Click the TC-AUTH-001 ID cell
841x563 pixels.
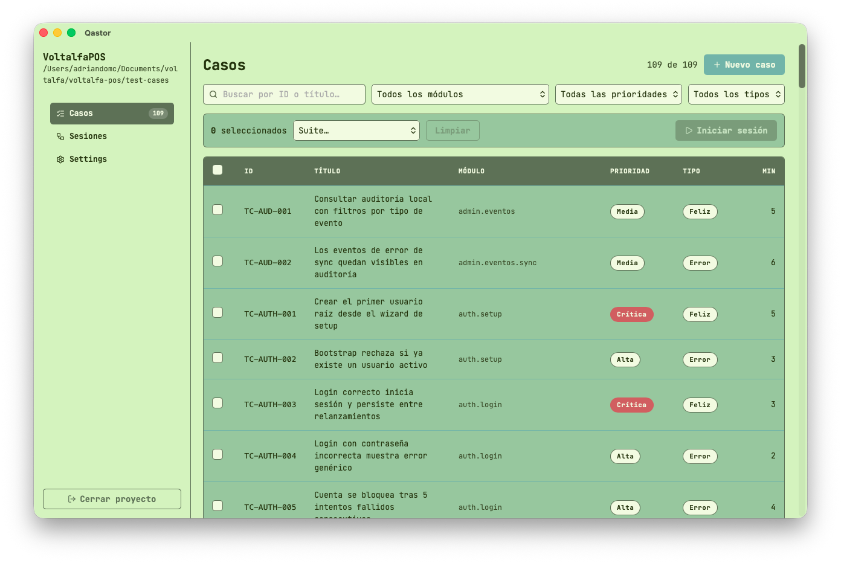pyautogui.click(x=270, y=314)
